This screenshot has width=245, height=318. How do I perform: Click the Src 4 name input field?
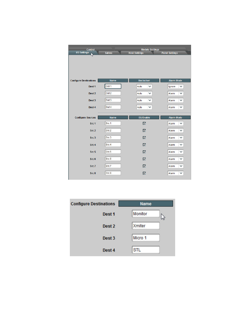tap(113, 145)
